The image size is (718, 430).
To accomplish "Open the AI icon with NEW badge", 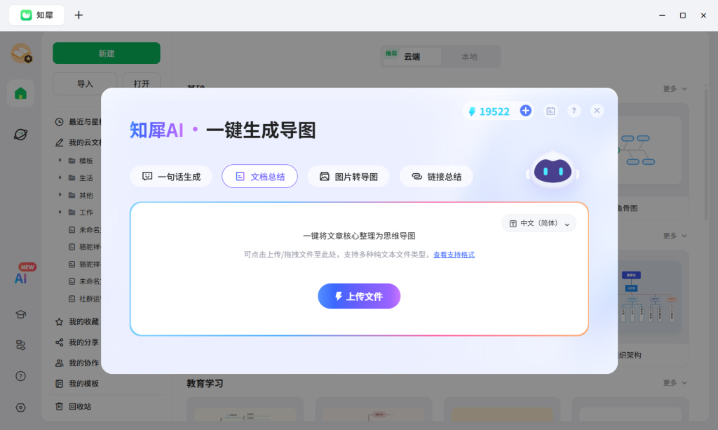I will (21, 278).
